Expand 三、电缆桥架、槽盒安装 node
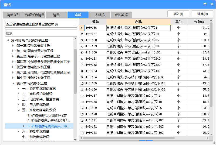Screen dimensions: 216x145 pos(18,99)
